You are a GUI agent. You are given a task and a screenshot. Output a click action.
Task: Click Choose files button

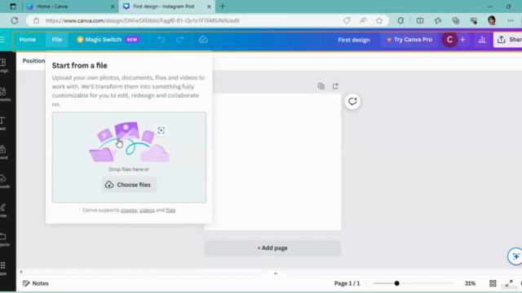pos(129,185)
